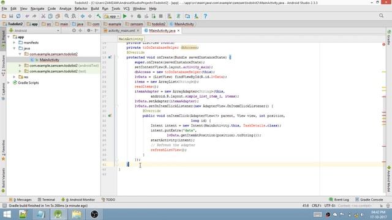The width and height of the screenshot is (392, 220).
Task: Run the app with green play button
Action: [125, 16]
